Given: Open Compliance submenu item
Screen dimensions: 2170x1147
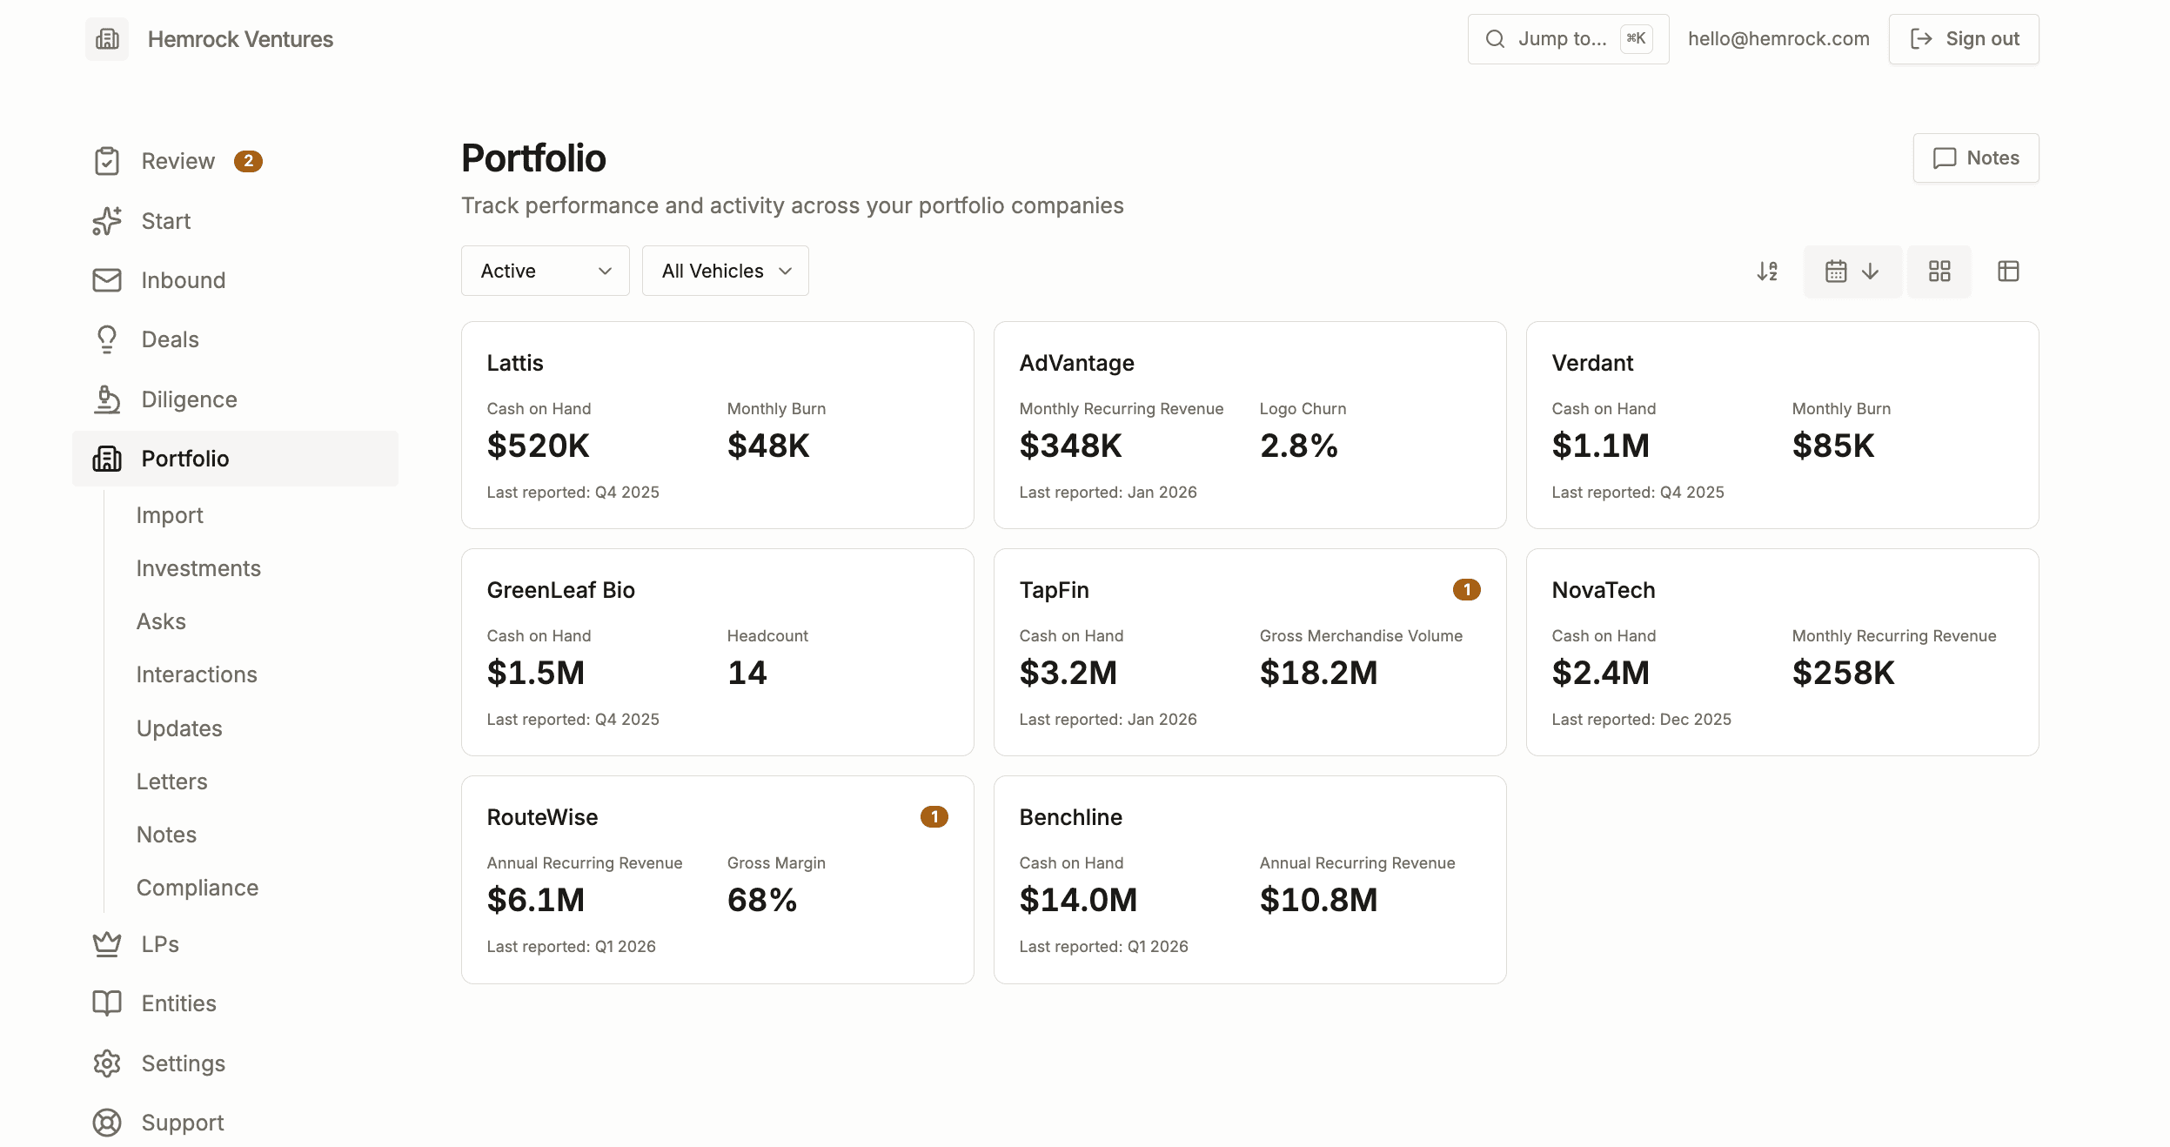Looking at the screenshot, I should 198,888.
